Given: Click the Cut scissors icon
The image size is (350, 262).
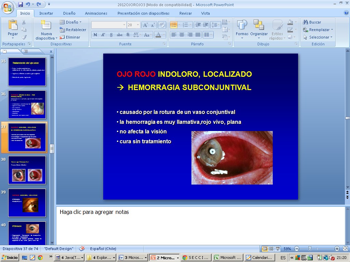Looking at the screenshot, I should [x=24, y=22].
